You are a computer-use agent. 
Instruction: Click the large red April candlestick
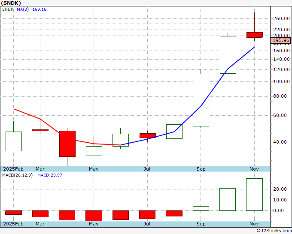67,144
